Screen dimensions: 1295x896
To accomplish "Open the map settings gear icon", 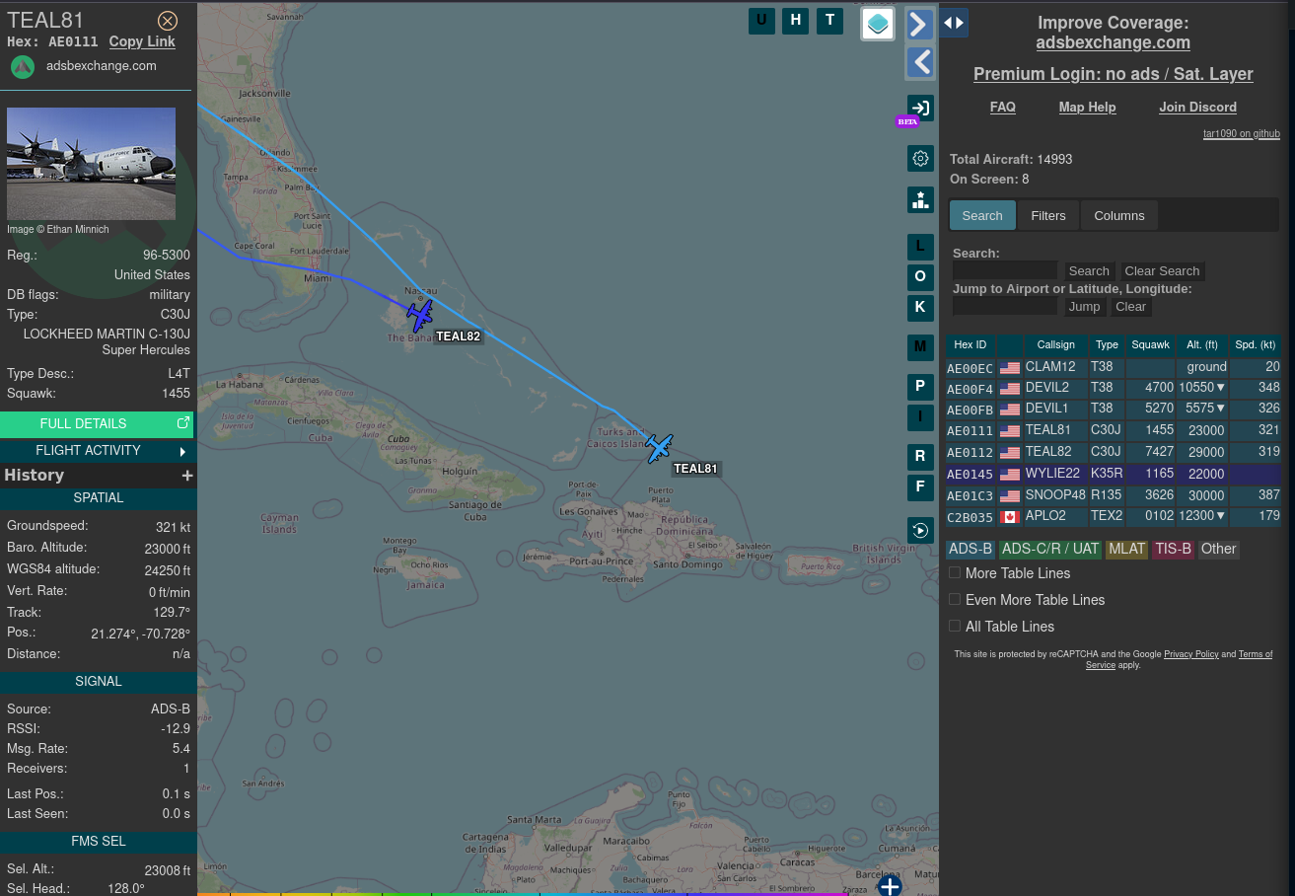I will point(920,159).
